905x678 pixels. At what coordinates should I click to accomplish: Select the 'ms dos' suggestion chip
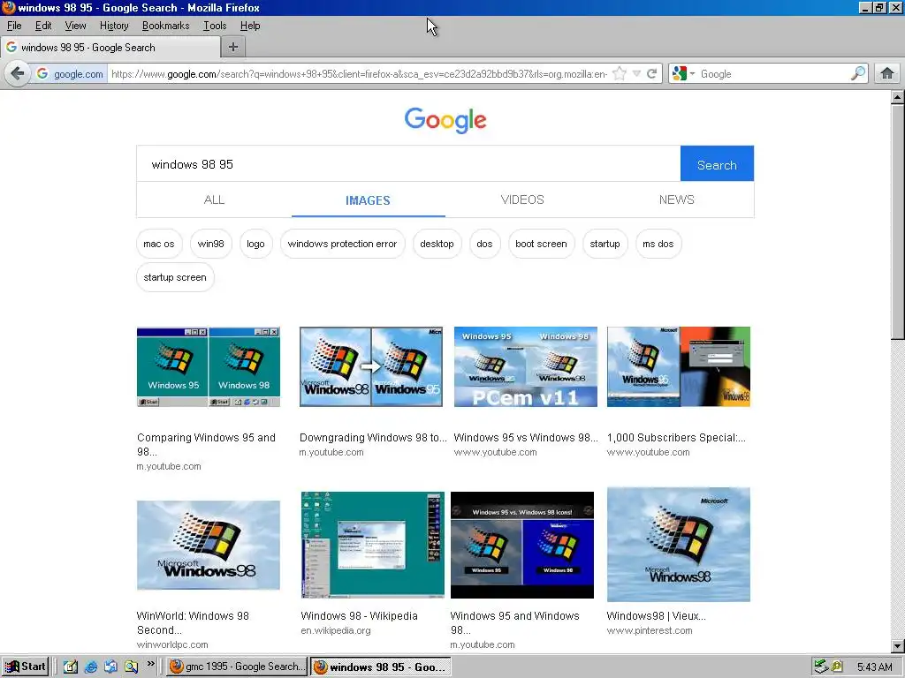click(658, 244)
